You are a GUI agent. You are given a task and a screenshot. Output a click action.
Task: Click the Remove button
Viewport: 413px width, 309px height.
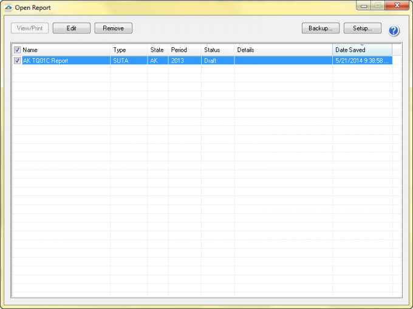click(x=114, y=28)
